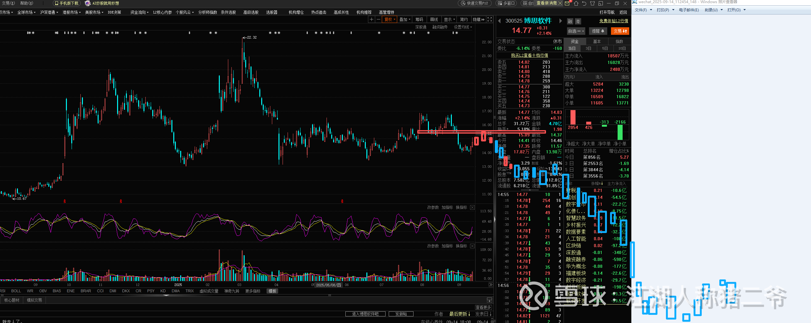Viewport: 811px width, 323px height.
Task: Select the BOLL indicator tab
Action: (x=16, y=291)
